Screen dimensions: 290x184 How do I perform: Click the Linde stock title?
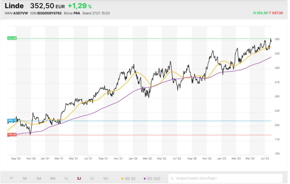coord(14,6)
